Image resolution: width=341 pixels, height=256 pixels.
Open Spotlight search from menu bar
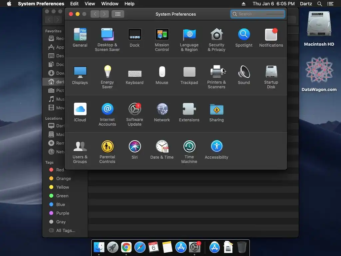320,4
